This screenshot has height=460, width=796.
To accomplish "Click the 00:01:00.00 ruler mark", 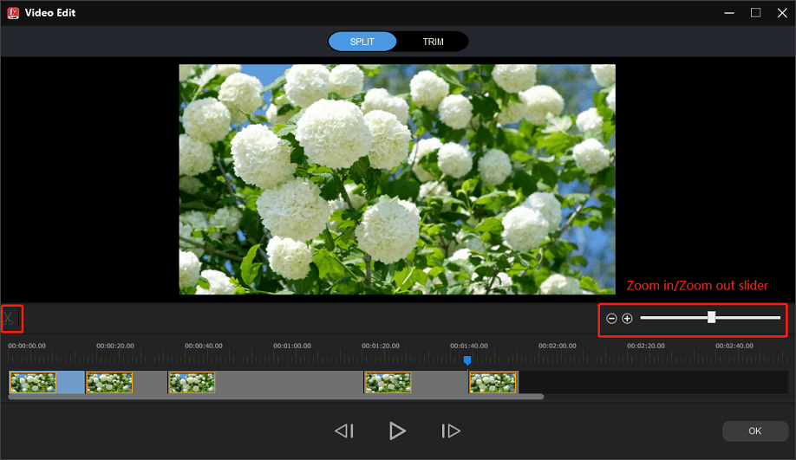I will (x=292, y=346).
